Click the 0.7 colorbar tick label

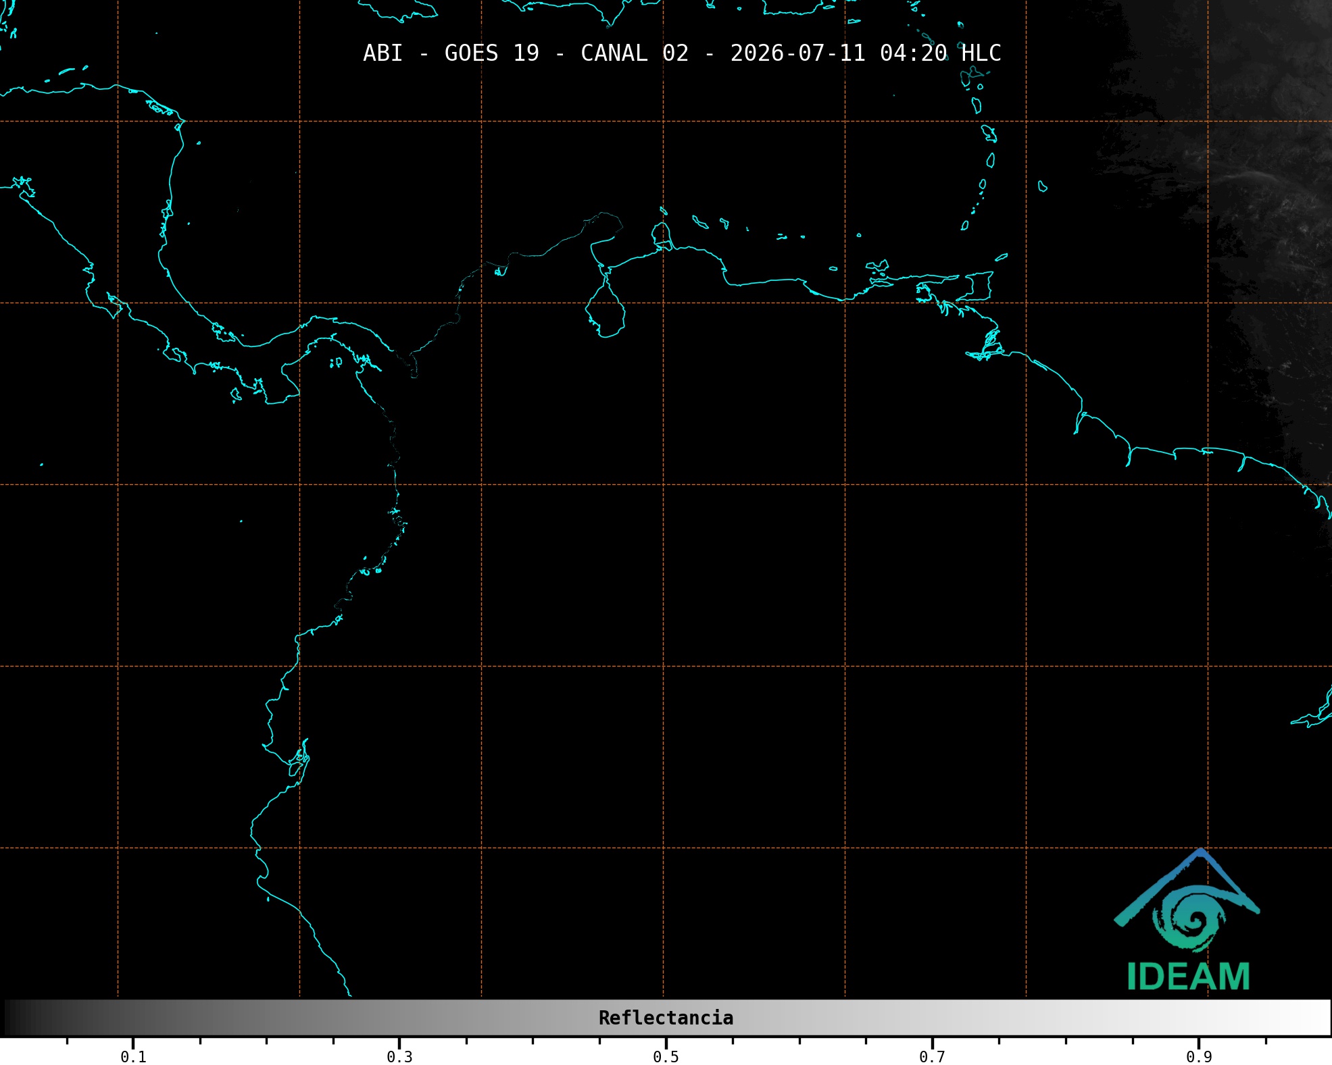tap(932, 1057)
